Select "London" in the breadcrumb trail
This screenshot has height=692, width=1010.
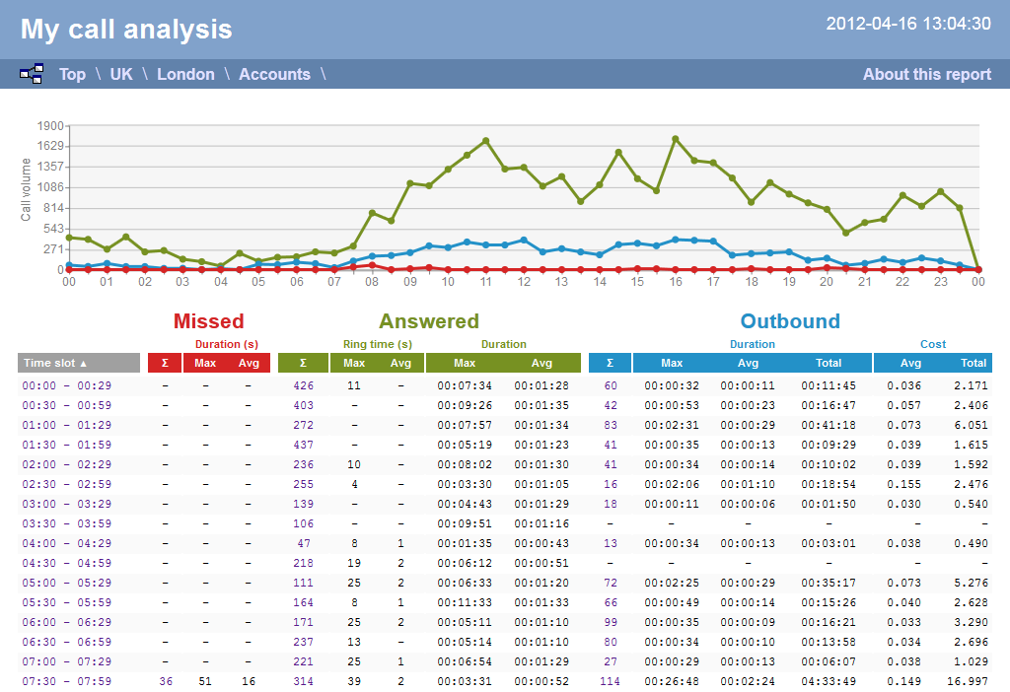pyautogui.click(x=185, y=74)
